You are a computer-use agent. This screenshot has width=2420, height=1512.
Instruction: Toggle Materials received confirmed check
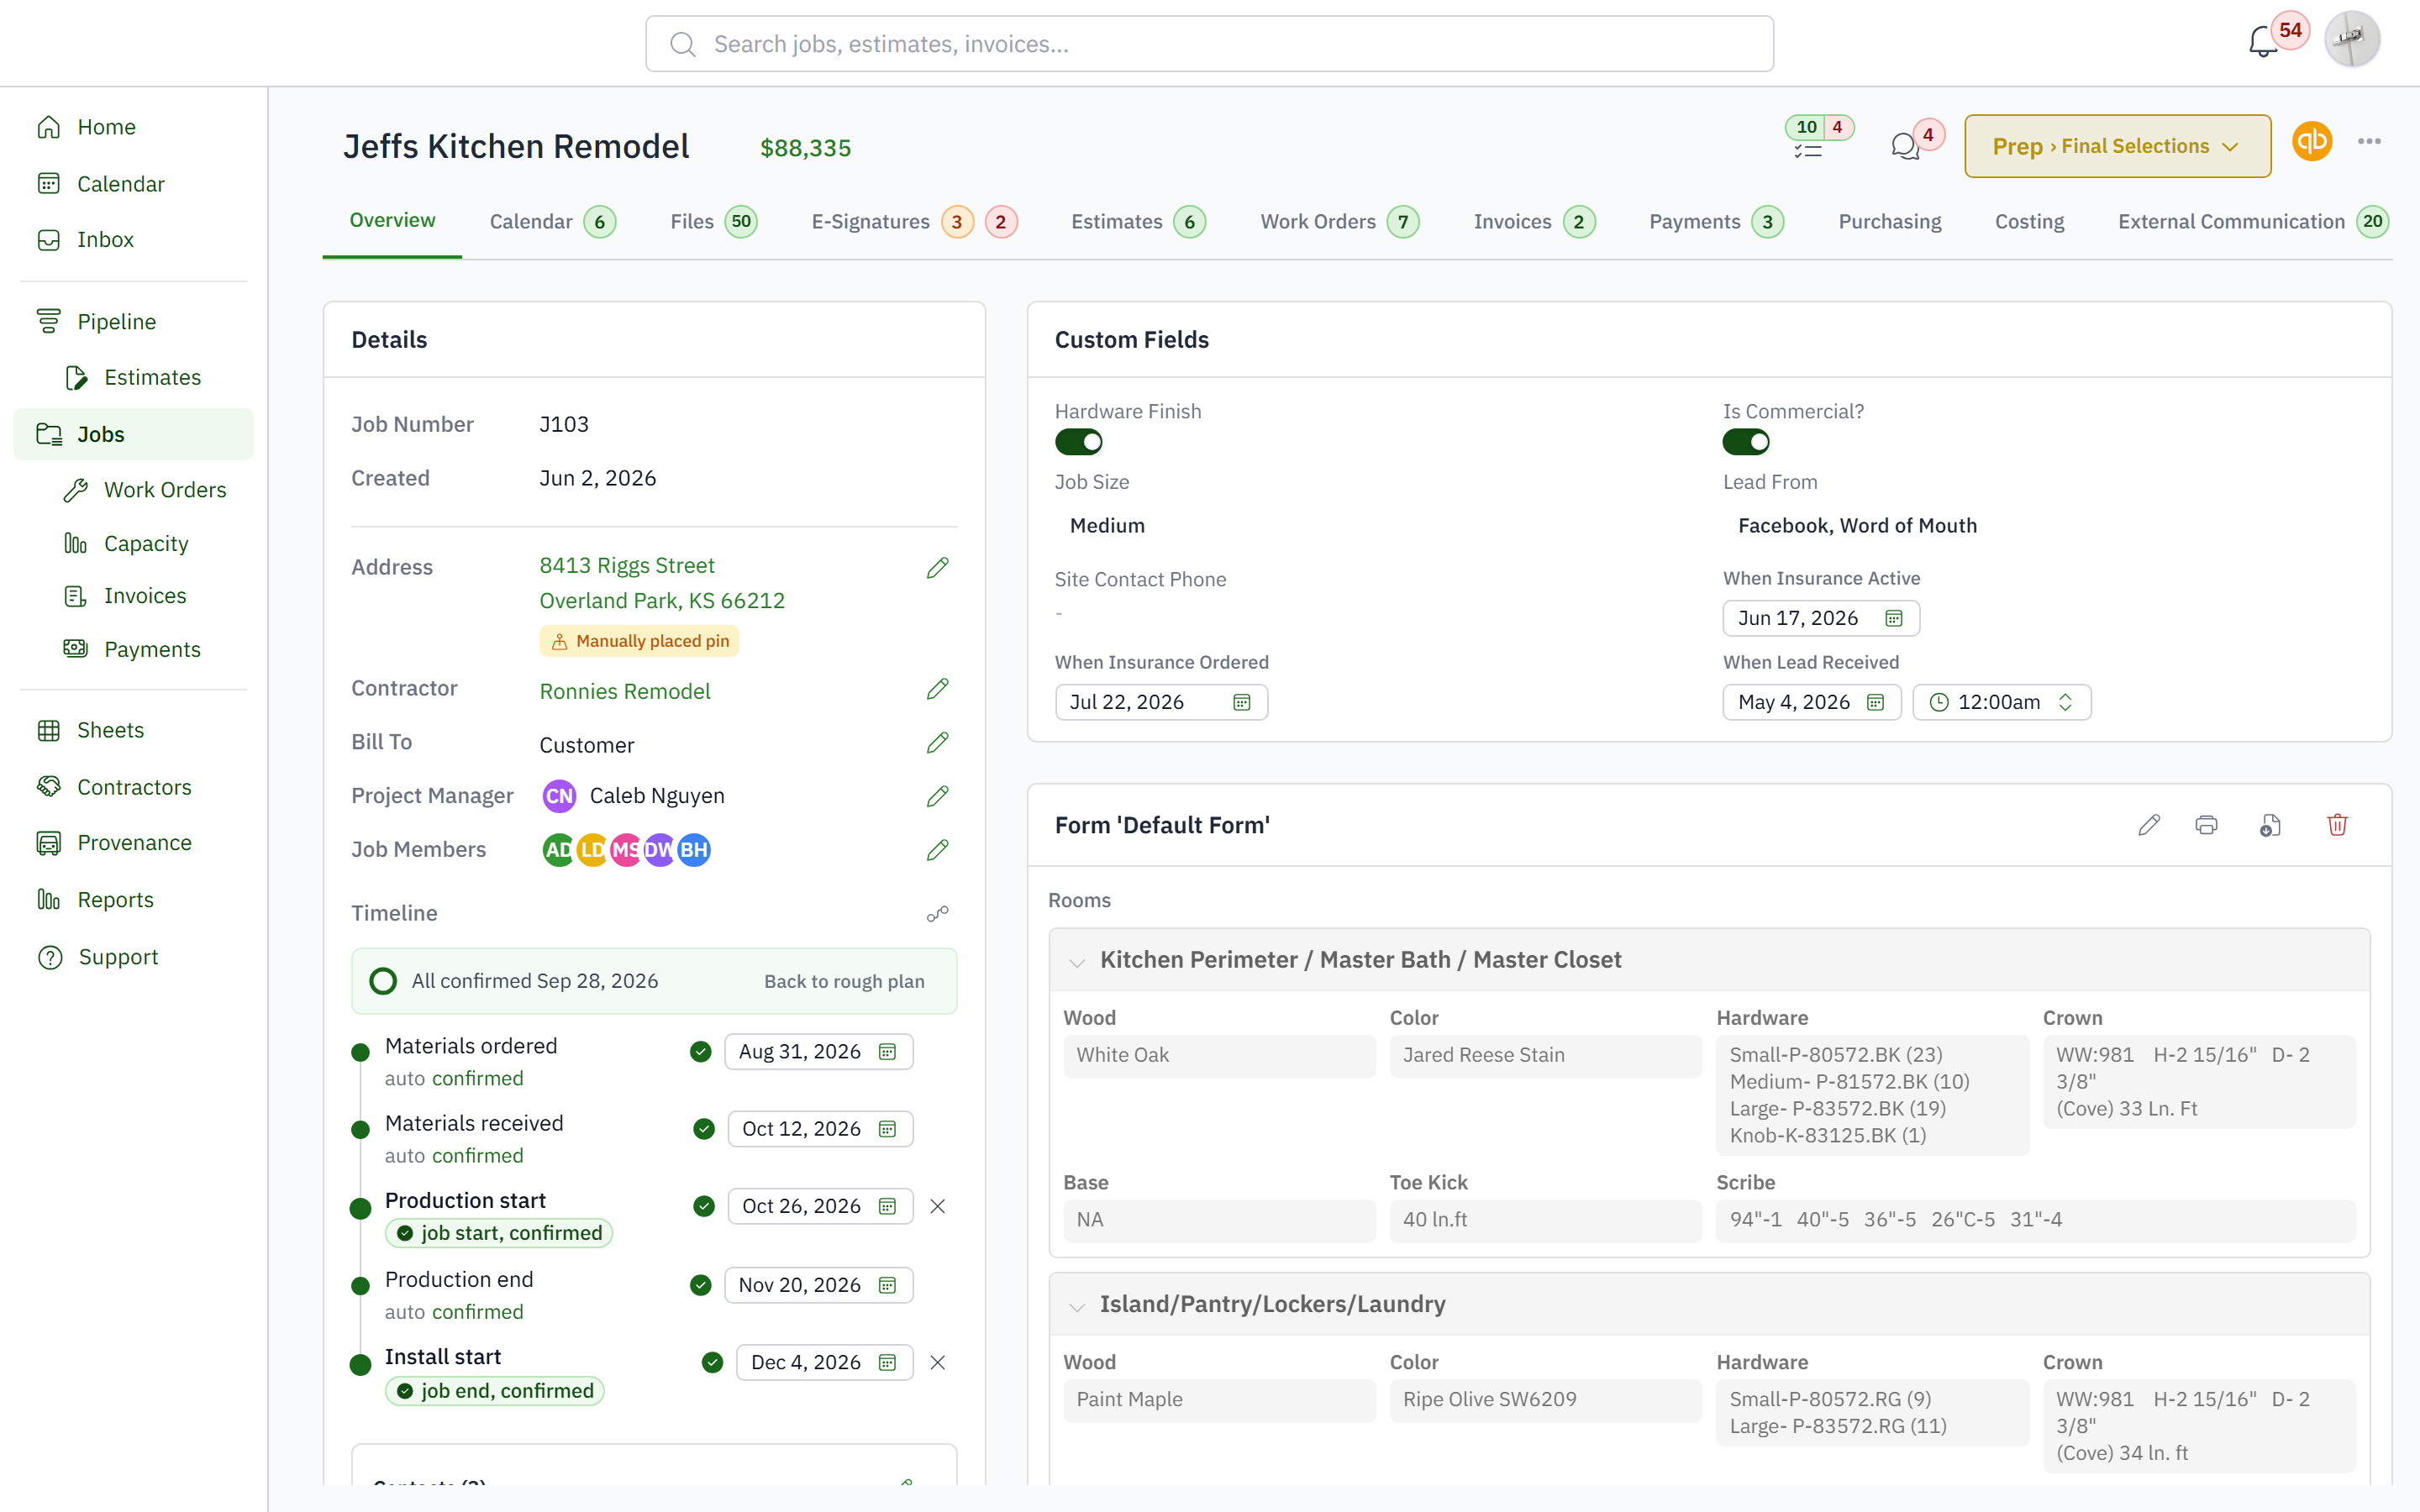pyautogui.click(x=704, y=1129)
